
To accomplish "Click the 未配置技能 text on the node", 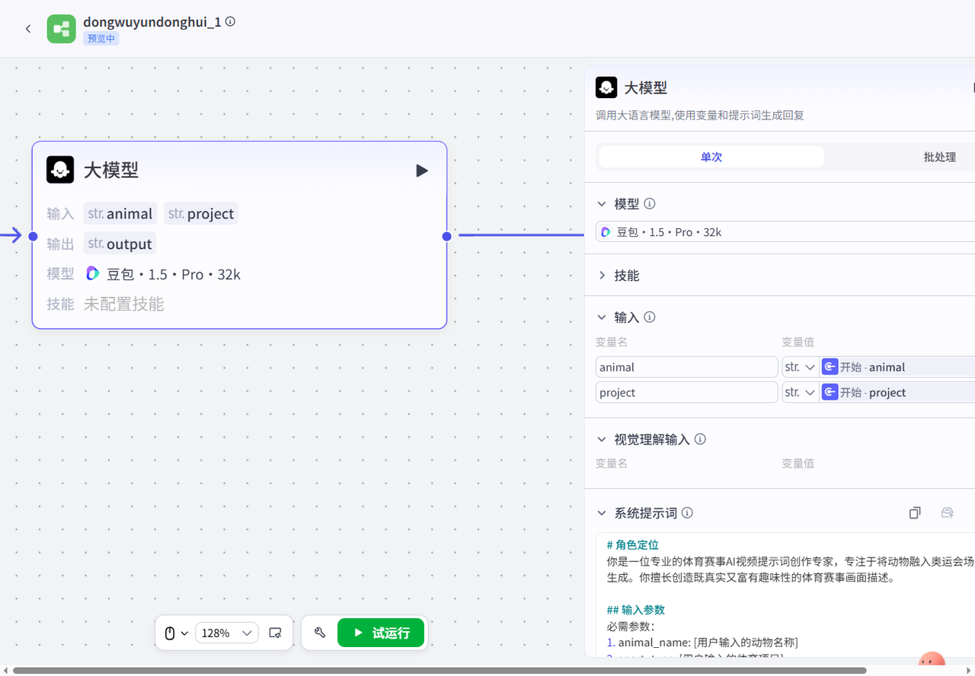I will click(x=123, y=304).
